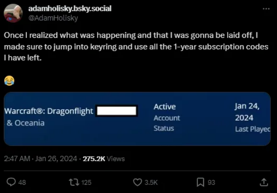Open the adamholisky.bsky.social display name

[70, 9]
